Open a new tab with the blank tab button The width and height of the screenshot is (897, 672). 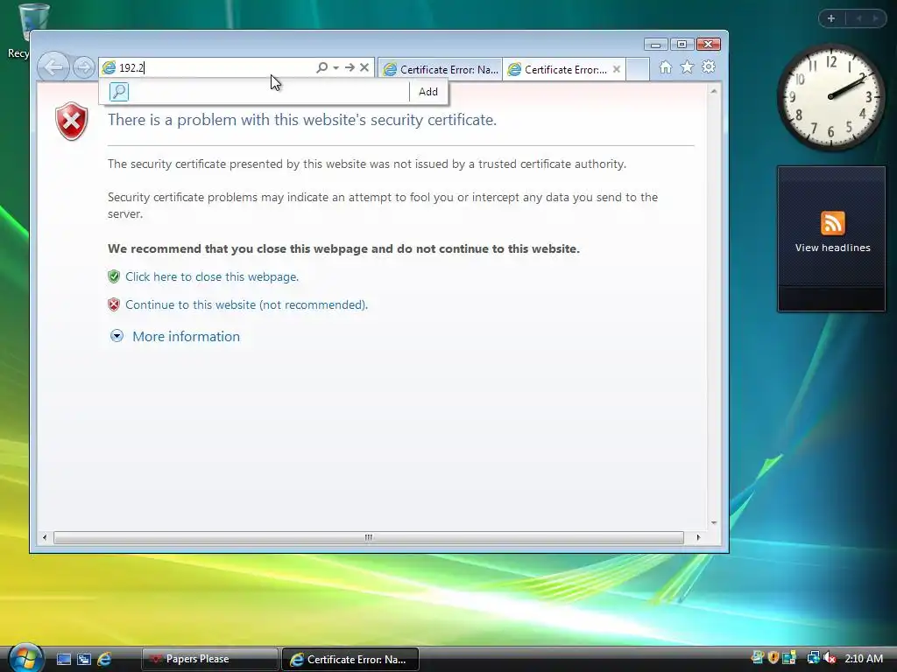(638, 70)
